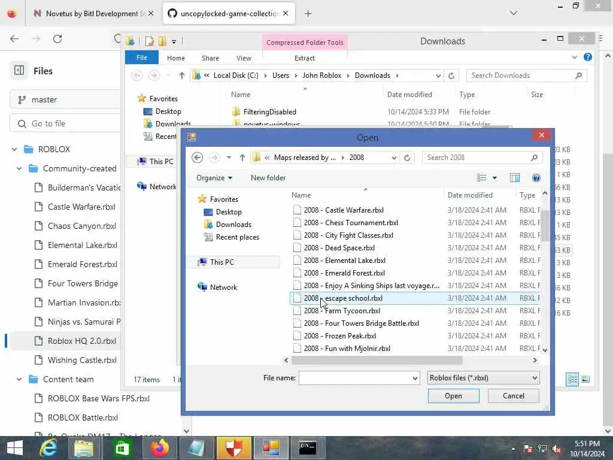Click Desktop in Open dialog Favorites
The width and height of the screenshot is (613, 460).
(229, 212)
